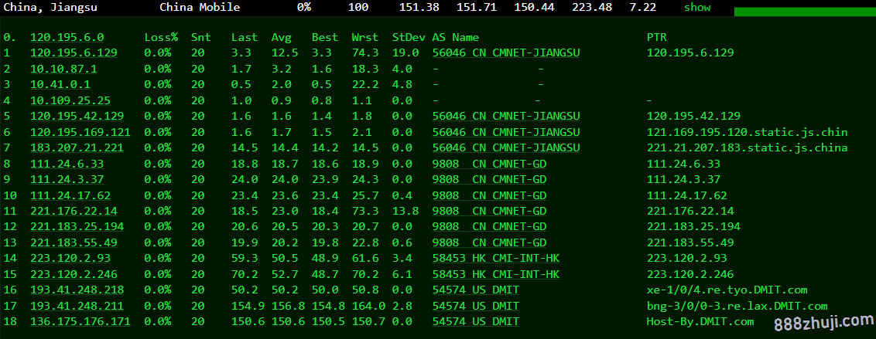The width and height of the screenshot is (876, 339).
Task: Open the 9808 CN CMNET-GD link on hop 13
Action: (489, 242)
